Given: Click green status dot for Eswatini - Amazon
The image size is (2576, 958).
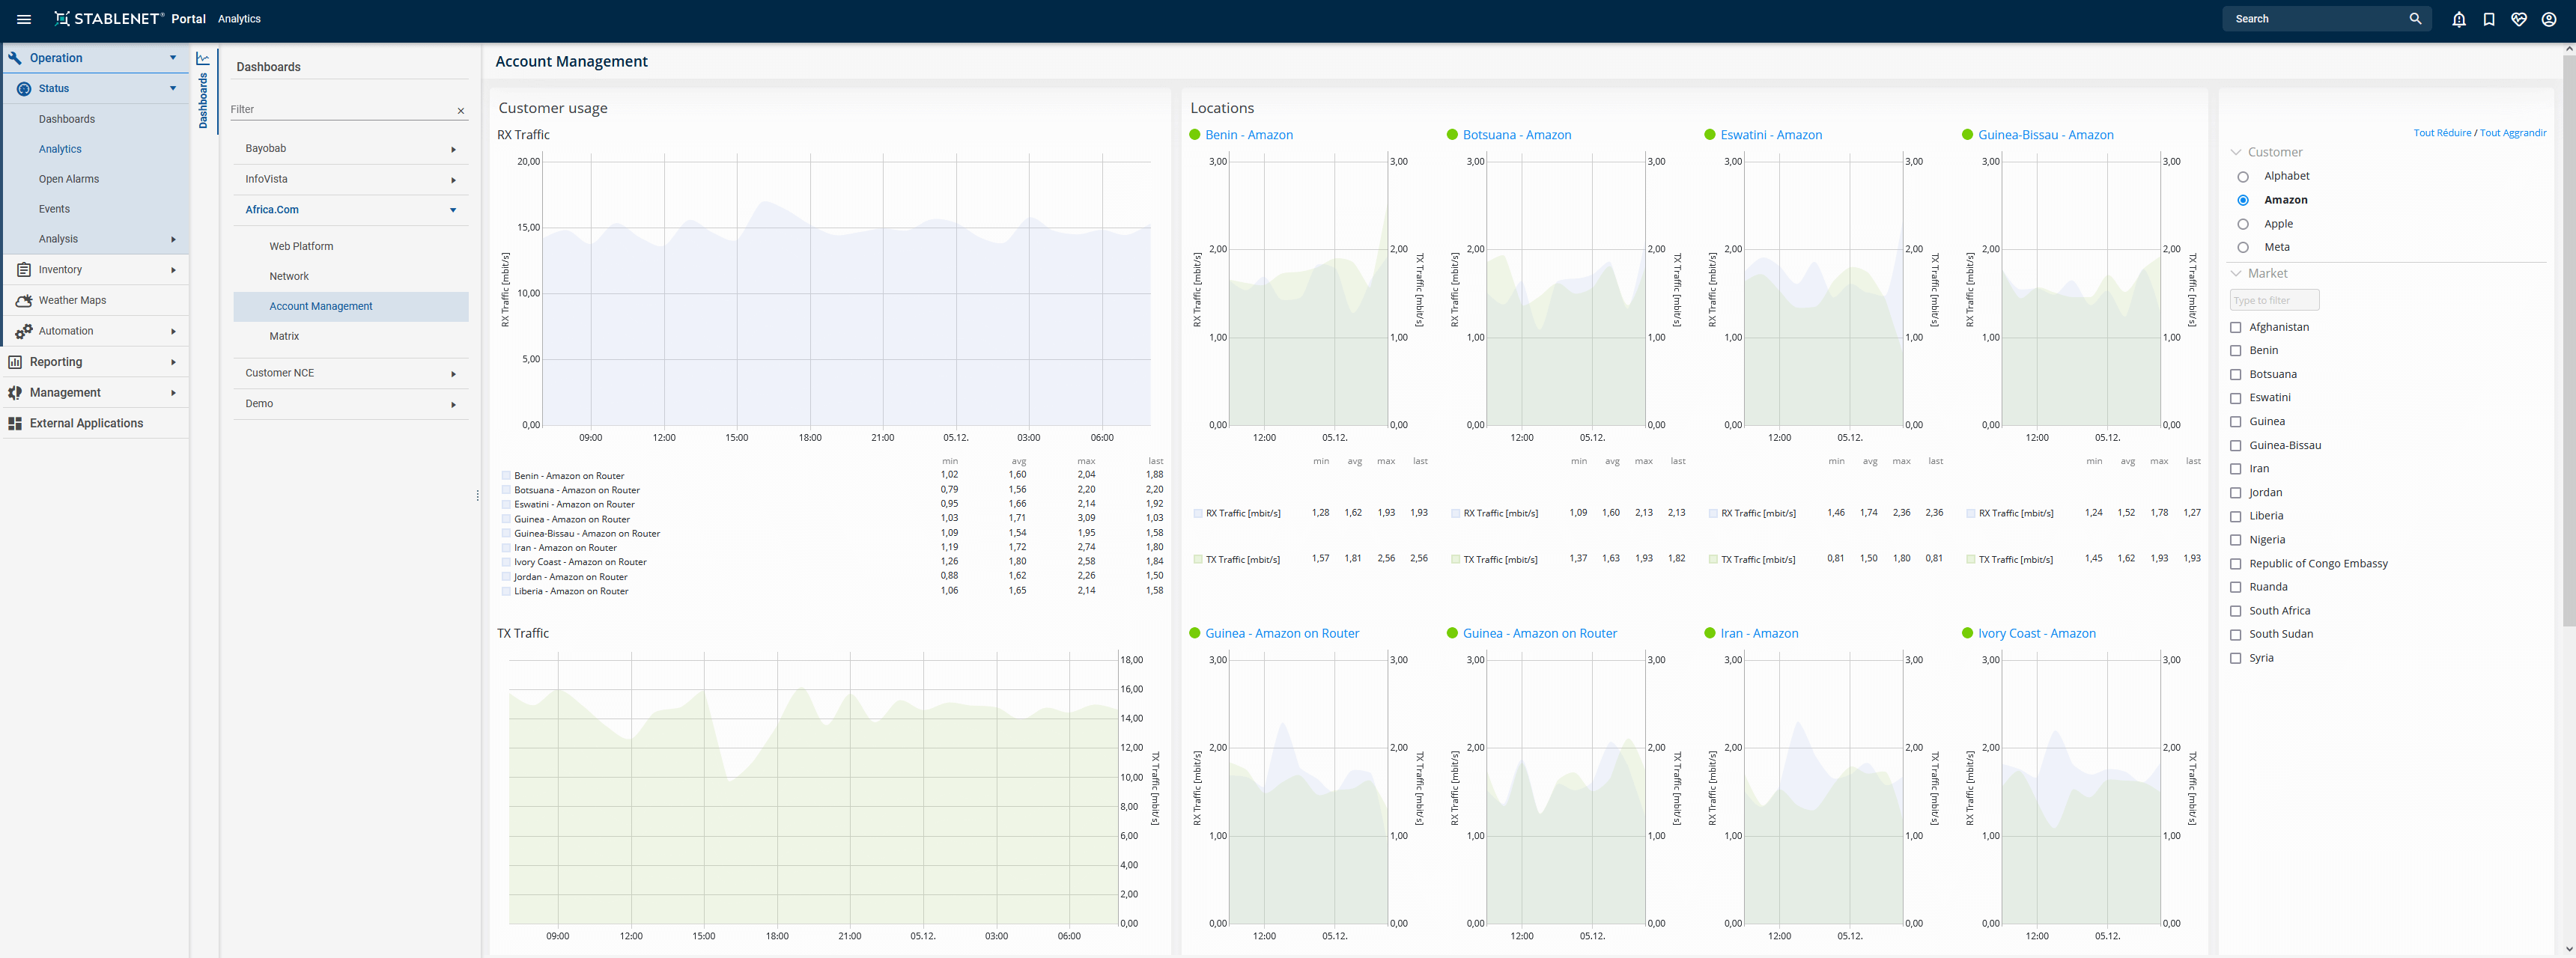Looking at the screenshot, I should pyautogui.click(x=1710, y=135).
